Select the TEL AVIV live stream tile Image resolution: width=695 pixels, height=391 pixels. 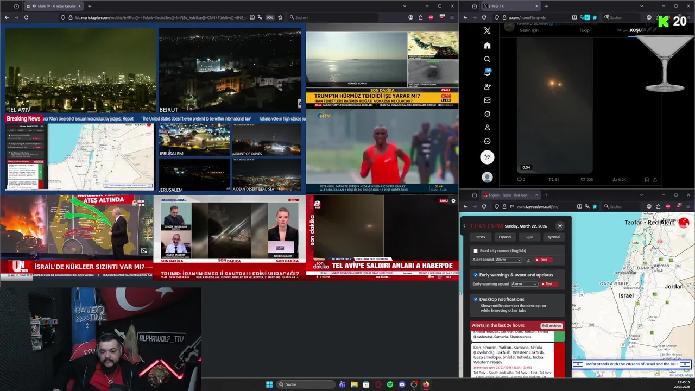coord(80,71)
